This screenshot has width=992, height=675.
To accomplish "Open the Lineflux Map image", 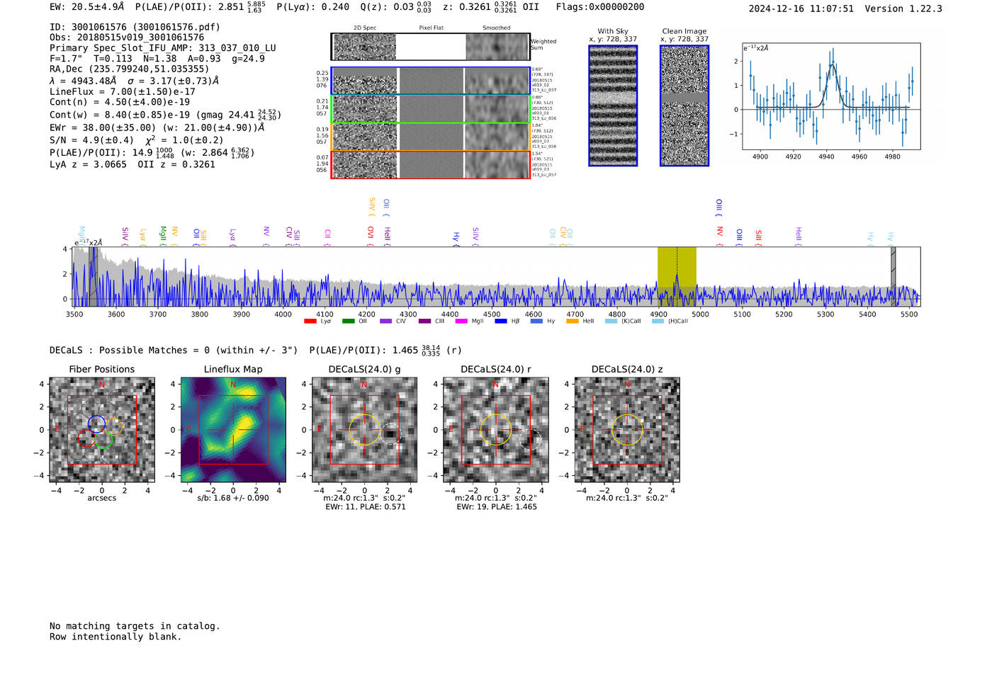I will pyautogui.click(x=233, y=429).
